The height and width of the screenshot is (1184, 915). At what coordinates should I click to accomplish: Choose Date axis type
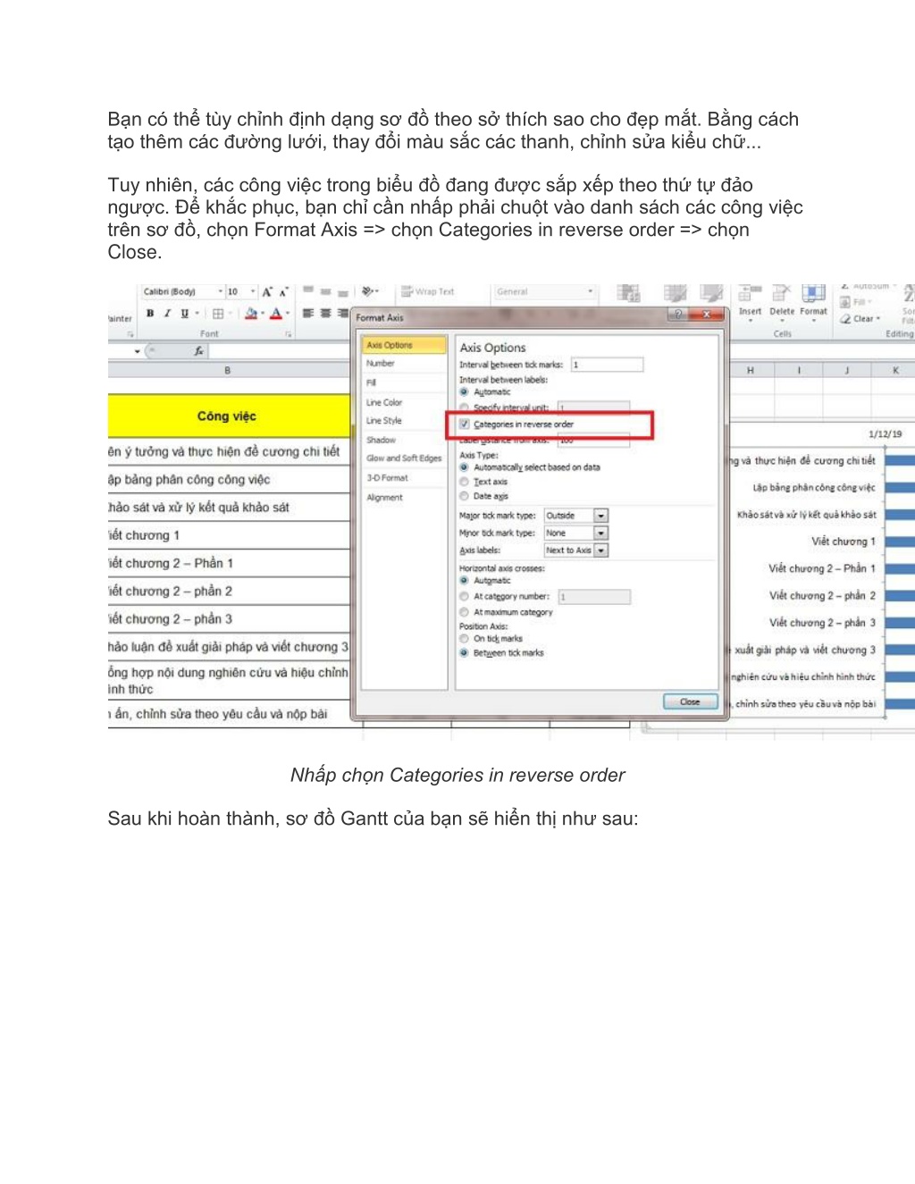point(464,496)
